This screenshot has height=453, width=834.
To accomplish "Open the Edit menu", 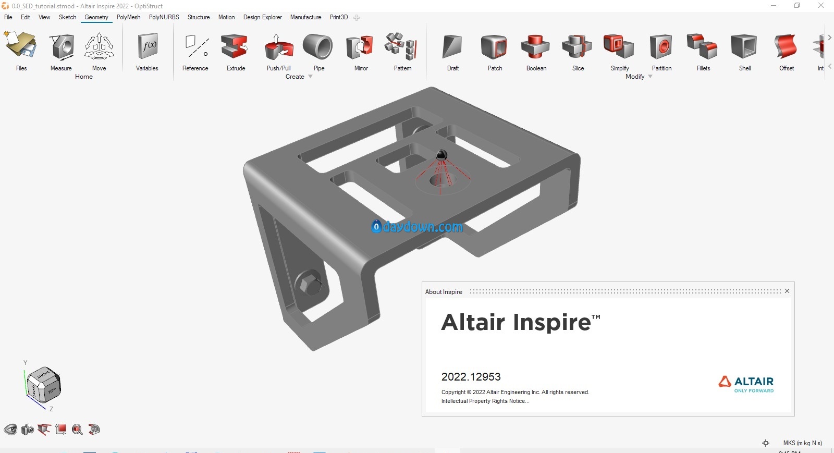I will (25, 17).
